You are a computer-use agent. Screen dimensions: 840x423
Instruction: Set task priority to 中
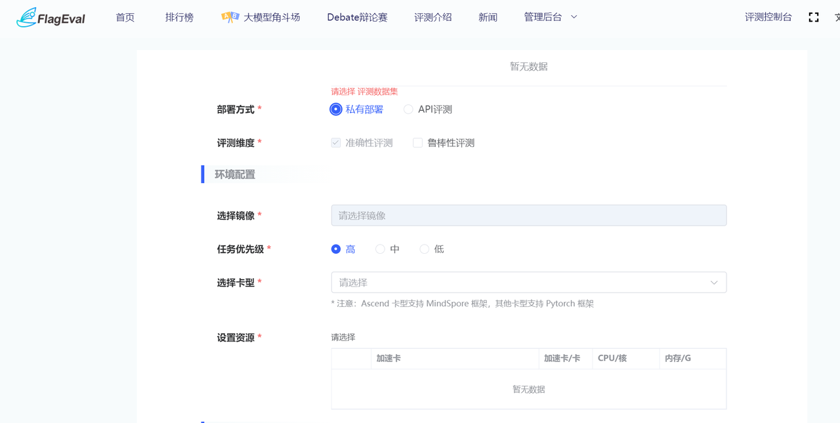click(x=380, y=249)
